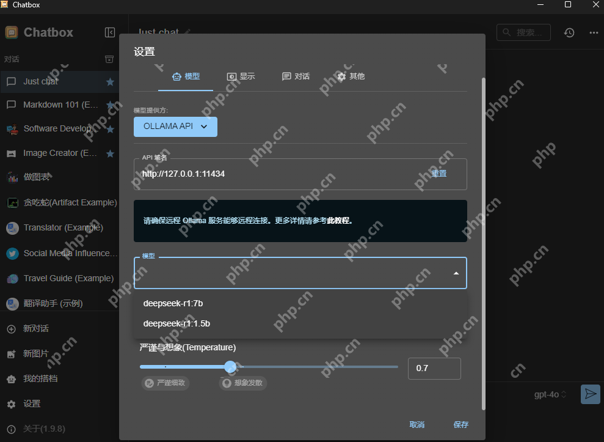Viewport: 604px width, 442px height.
Task: Click the 翻译助手 avatar icon
Action: [12, 304]
